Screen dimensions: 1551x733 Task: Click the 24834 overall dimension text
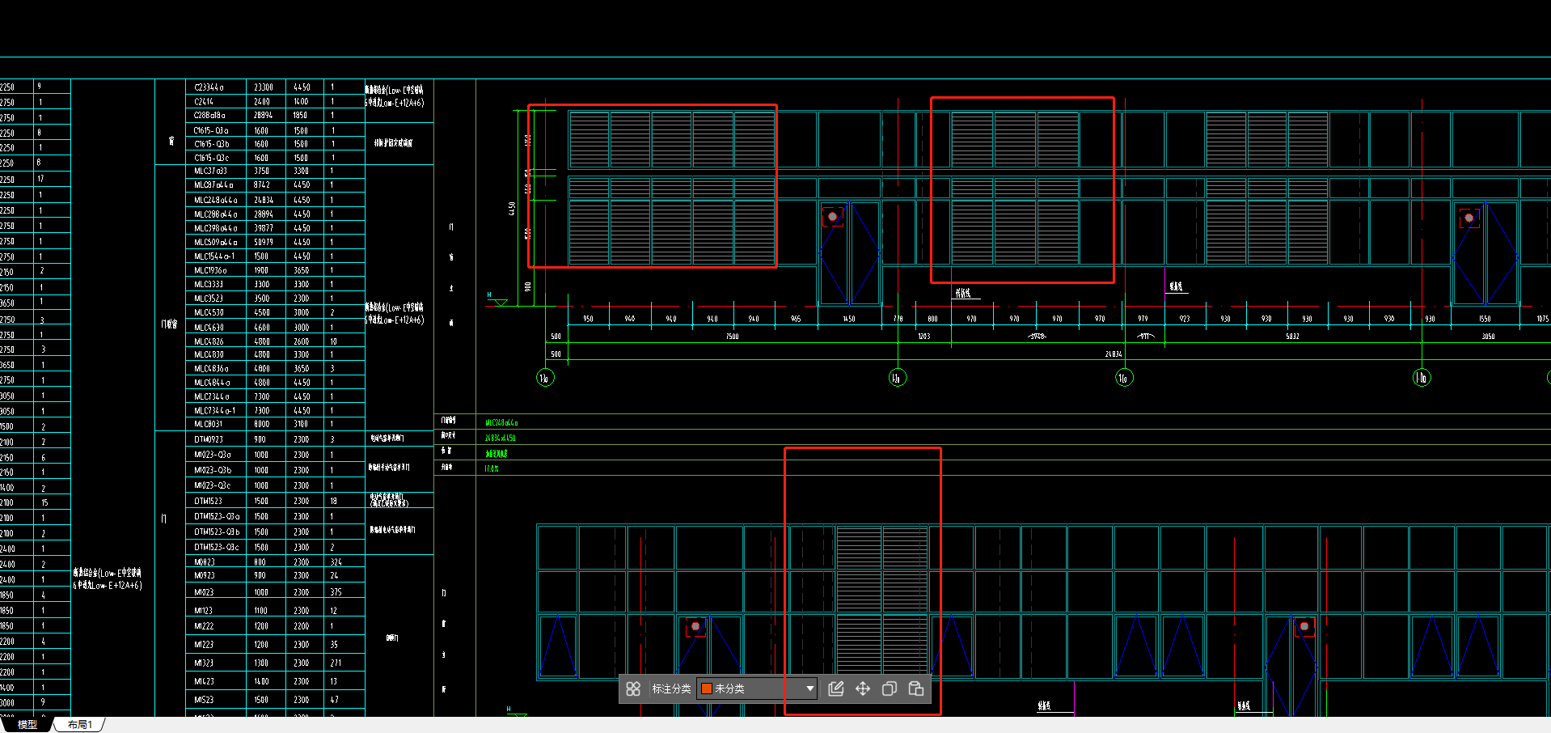pos(1114,354)
